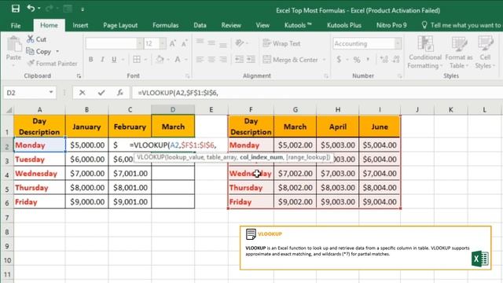Open the Name Box dropdown arrow
503x283 pixels.
coord(50,93)
